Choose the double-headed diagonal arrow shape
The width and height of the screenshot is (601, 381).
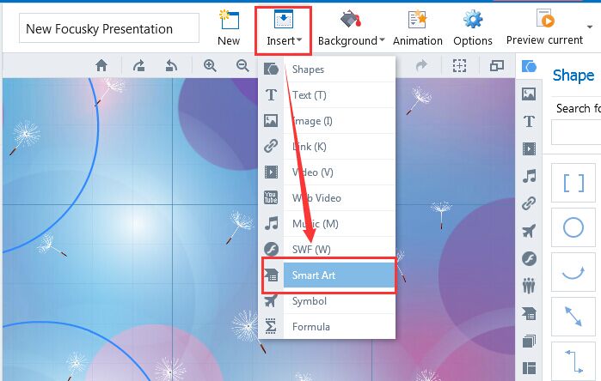pos(573,317)
